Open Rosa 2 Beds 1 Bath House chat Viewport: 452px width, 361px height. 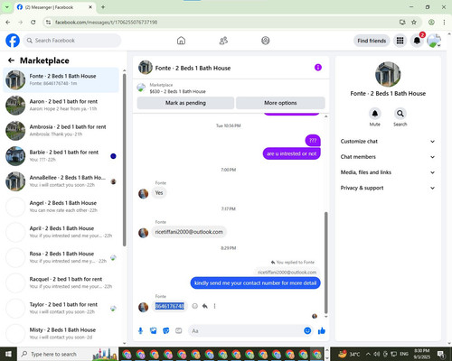pos(61,257)
